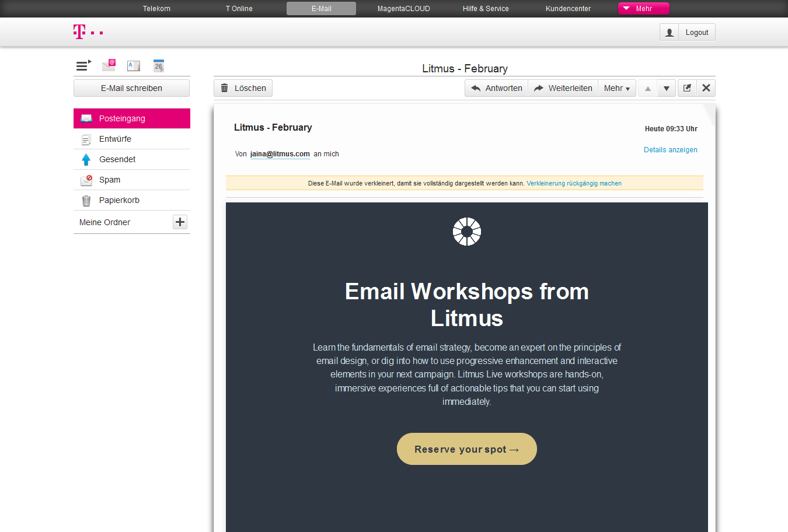
Task: Click the Litmus logo in email body
Action: [467, 232]
